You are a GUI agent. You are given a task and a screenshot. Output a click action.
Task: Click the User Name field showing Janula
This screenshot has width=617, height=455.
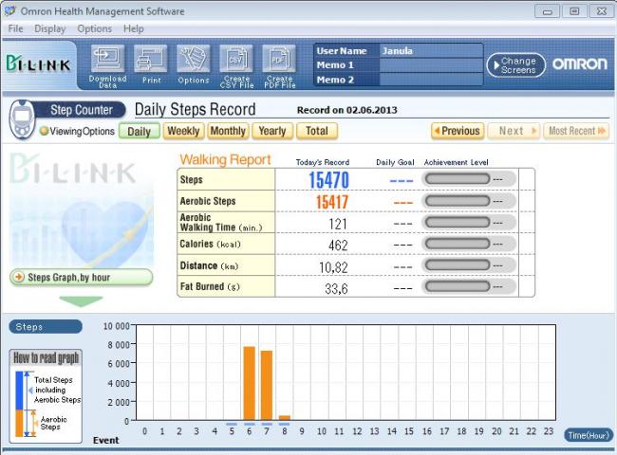(x=431, y=50)
